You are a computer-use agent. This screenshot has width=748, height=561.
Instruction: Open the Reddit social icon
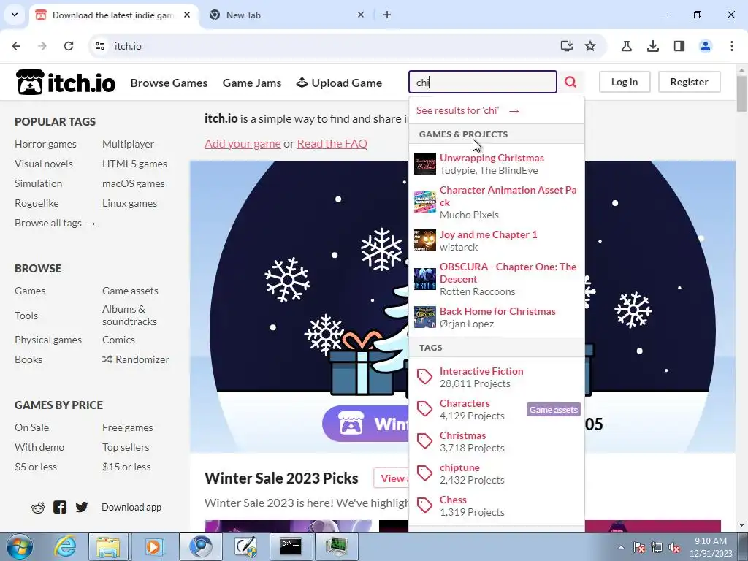38,507
